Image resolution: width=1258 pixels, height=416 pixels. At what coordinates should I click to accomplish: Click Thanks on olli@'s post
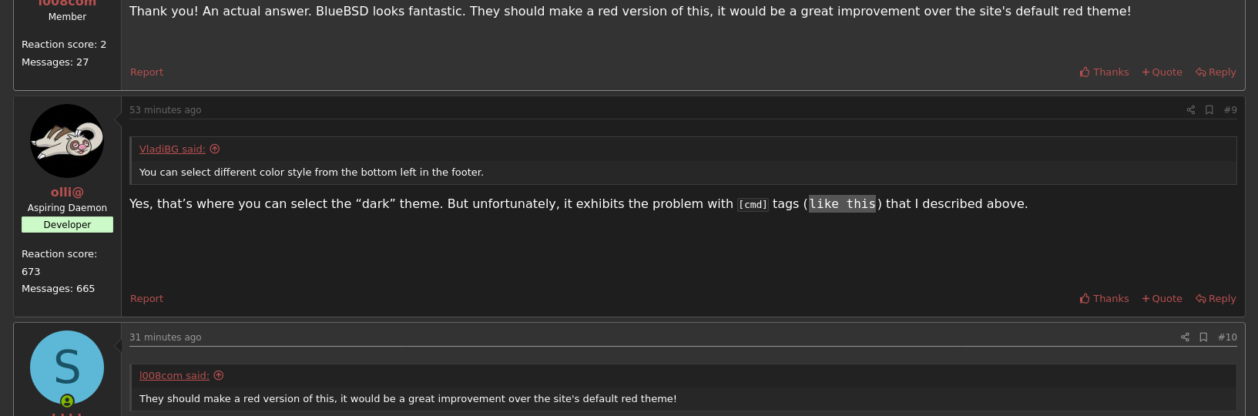tap(1104, 299)
